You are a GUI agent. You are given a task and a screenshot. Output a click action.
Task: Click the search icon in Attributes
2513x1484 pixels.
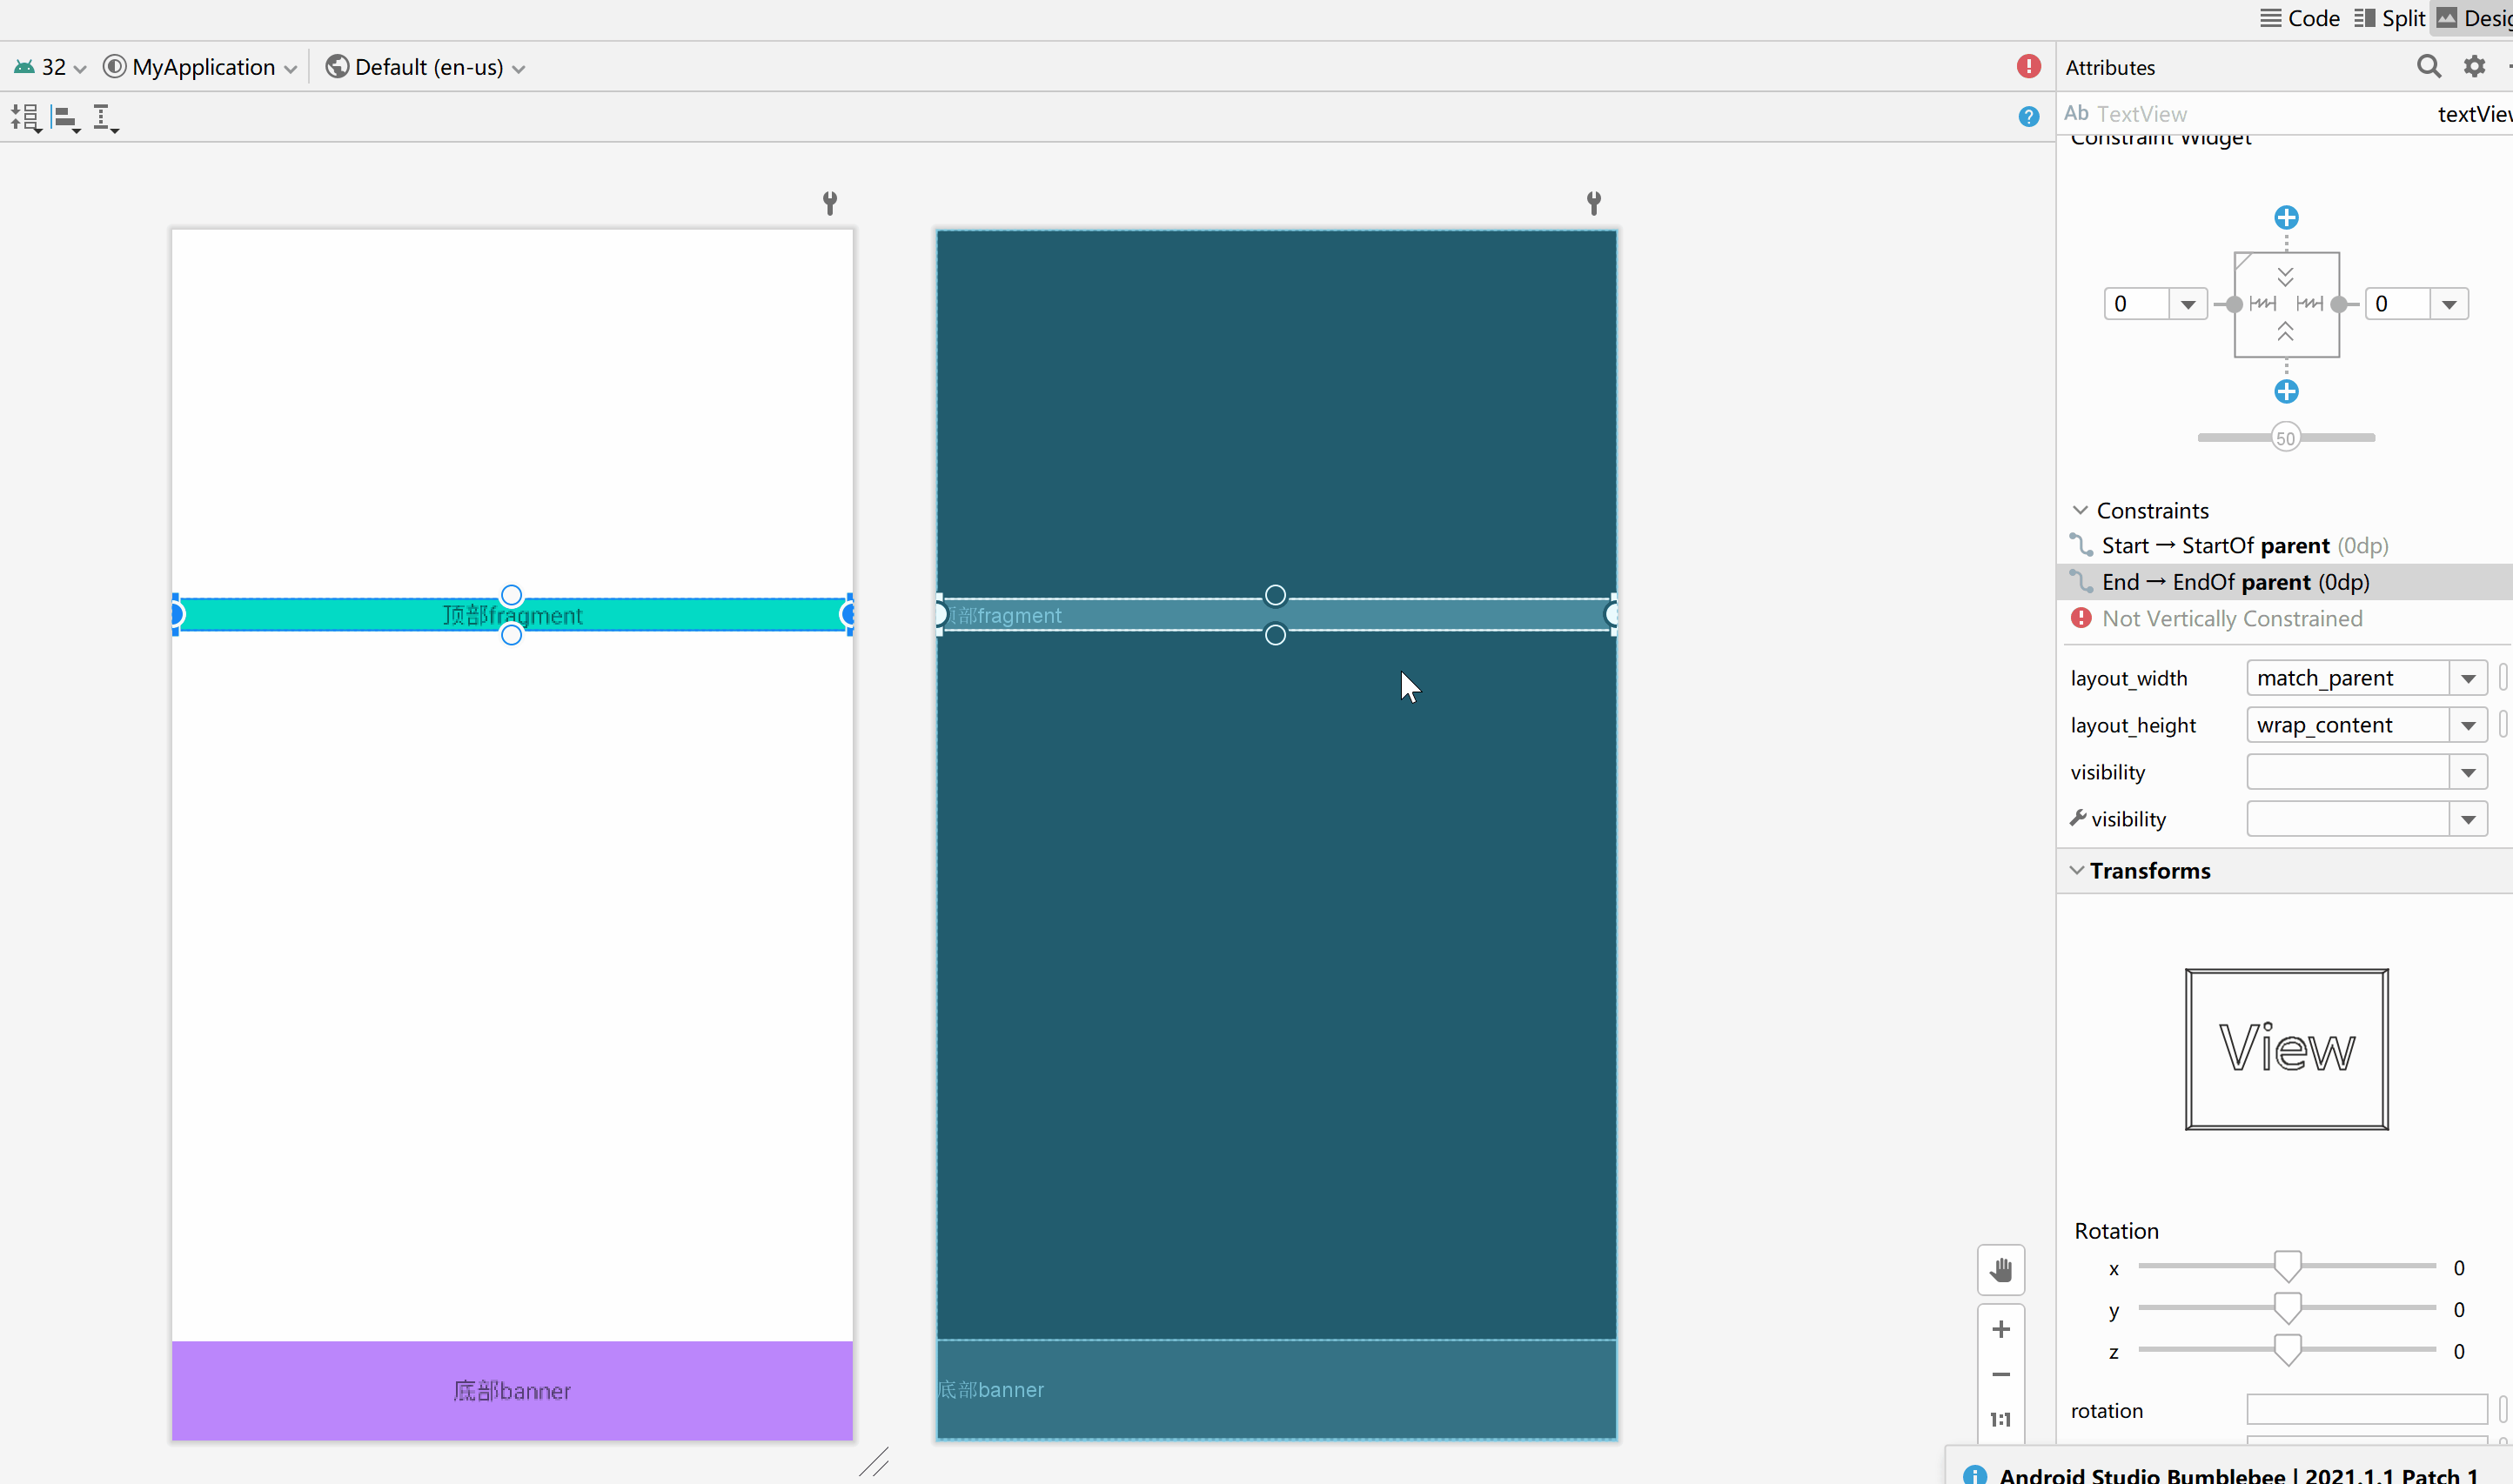(2428, 67)
